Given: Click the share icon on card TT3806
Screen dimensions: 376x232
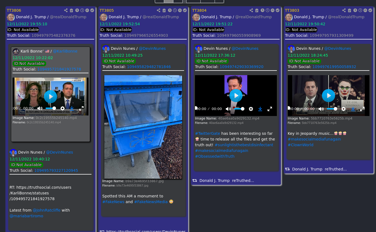Looking at the screenshot, I should 66,10.
